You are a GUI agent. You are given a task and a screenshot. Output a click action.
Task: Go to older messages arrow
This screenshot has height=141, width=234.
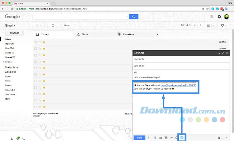tap(201, 25)
